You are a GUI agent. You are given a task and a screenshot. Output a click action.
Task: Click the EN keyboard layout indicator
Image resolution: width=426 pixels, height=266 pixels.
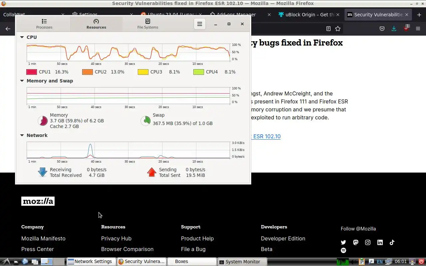(380, 262)
